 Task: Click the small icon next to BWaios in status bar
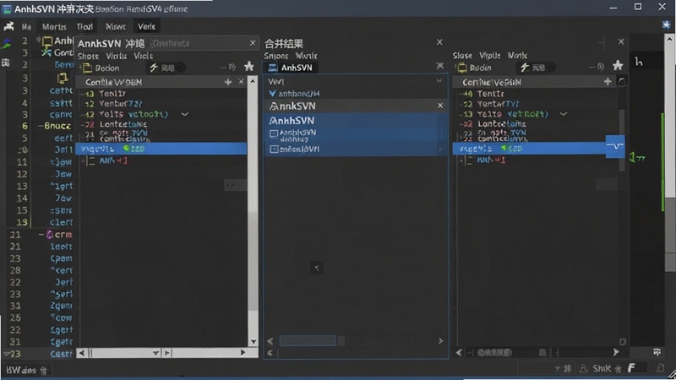[x=44, y=371]
